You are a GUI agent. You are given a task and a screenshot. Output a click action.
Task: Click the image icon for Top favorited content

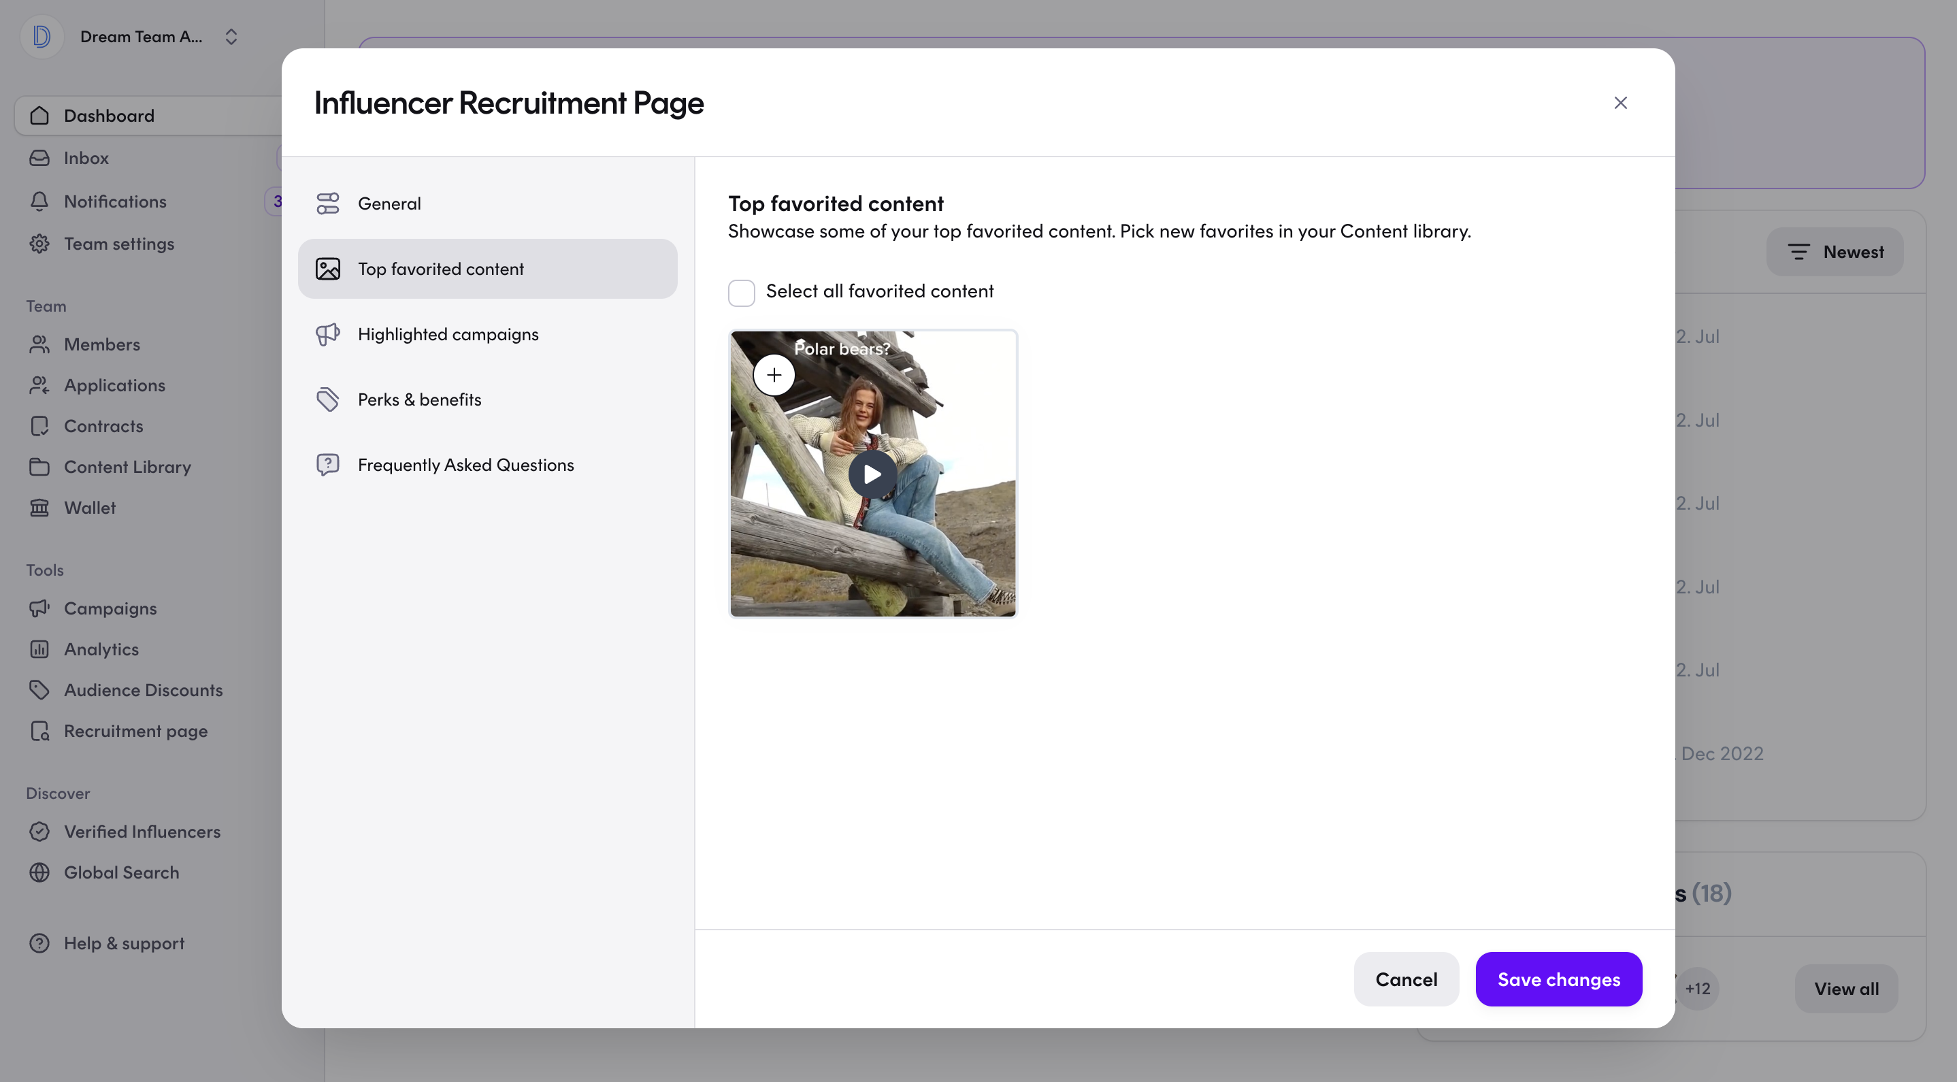pos(327,269)
